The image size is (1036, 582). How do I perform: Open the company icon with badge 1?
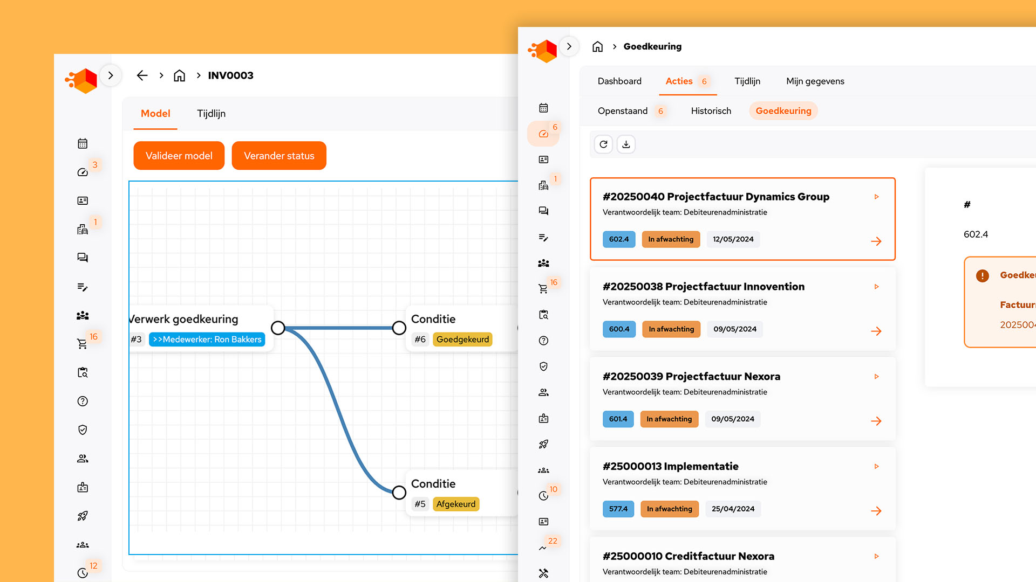(543, 185)
